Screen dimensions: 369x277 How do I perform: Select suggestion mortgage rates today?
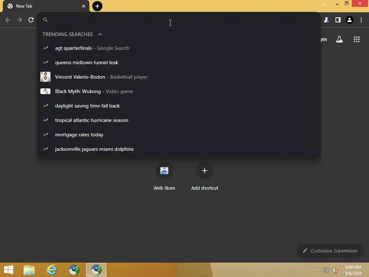pyautogui.click(x=179, y=135)
